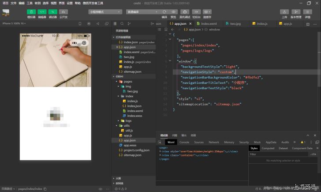
Task: Toggle the 编辑器 editor panel button
Action: pos(42,12)
